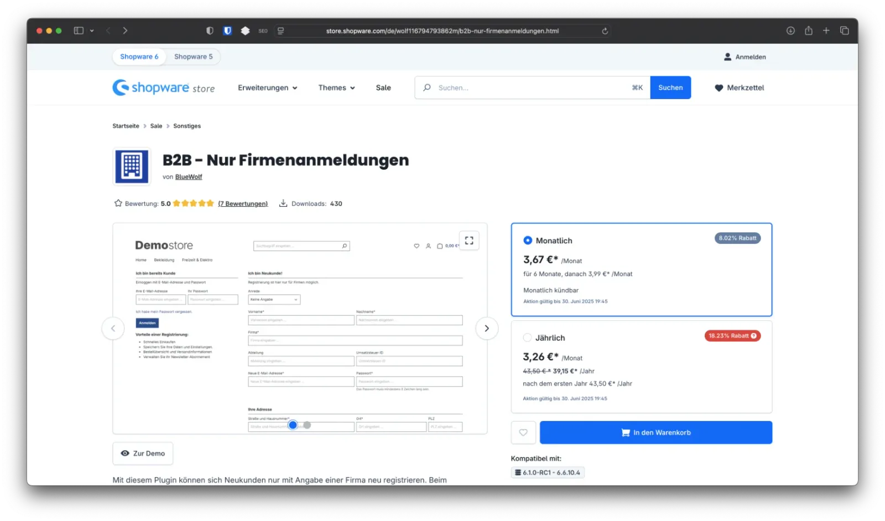Advance the gallery with the right arrow

[486, 328]
